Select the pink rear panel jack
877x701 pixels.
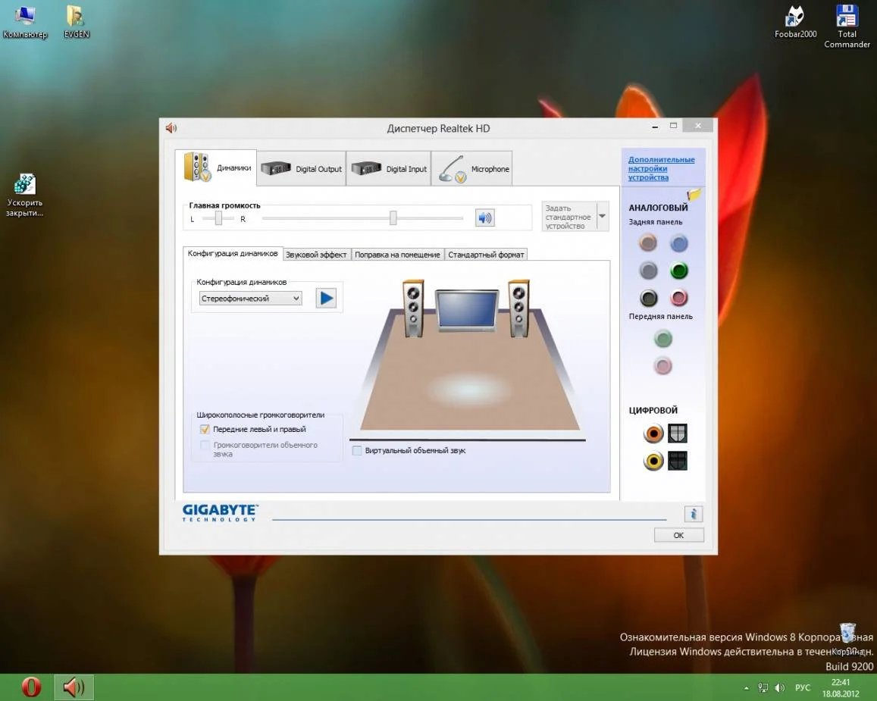[x=678, y=298]
